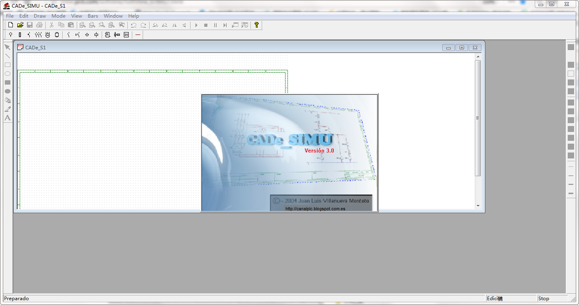Open the View menu

click(76, 16)
